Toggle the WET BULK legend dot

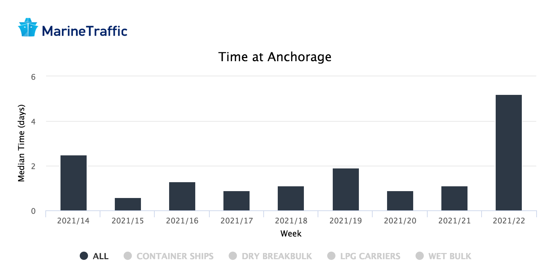click(419, 256)
